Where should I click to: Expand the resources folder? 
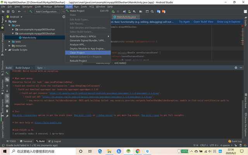(9, 46)
